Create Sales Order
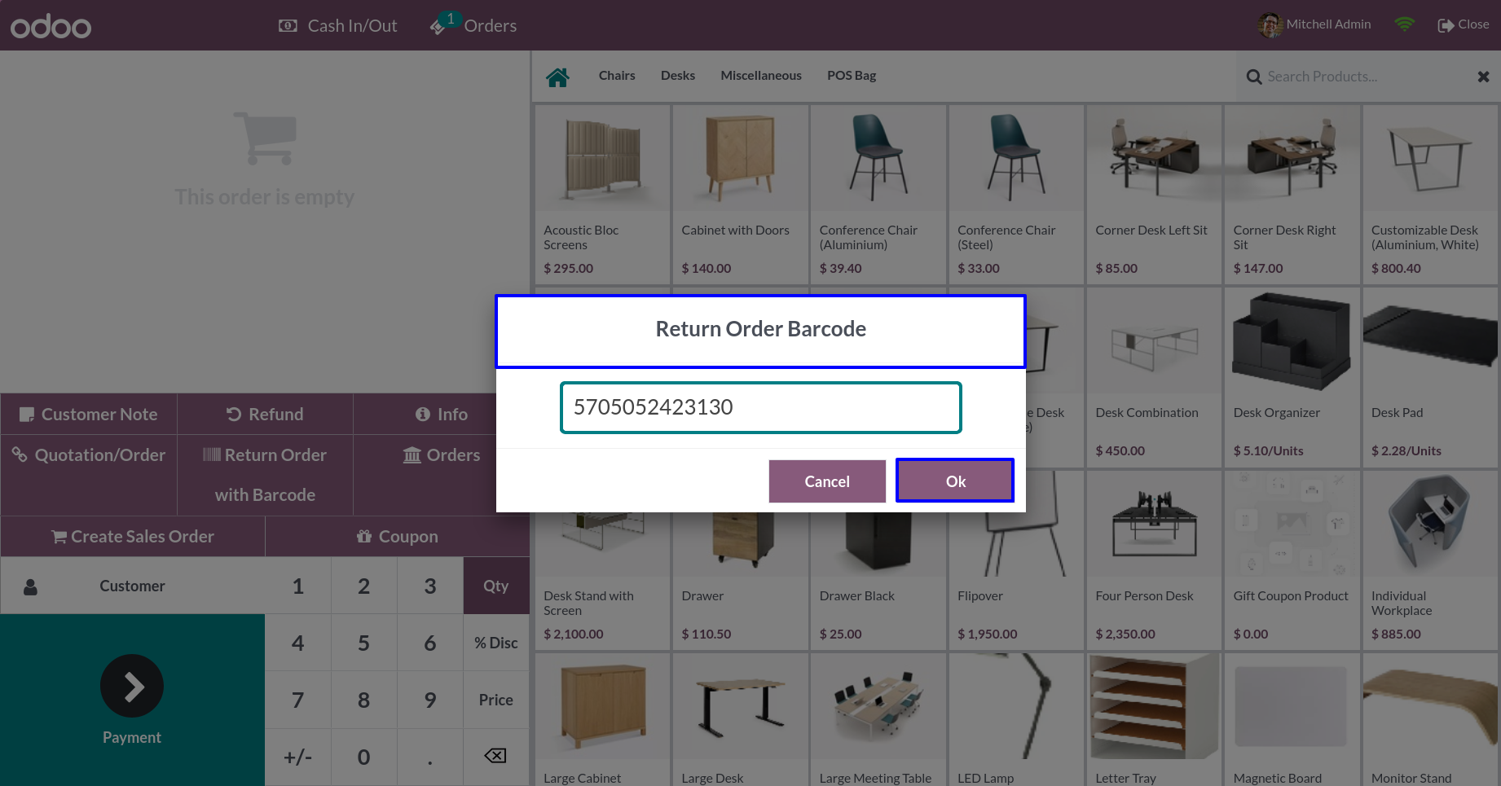Screen dimensions: 1501x786 coord(133,536)
